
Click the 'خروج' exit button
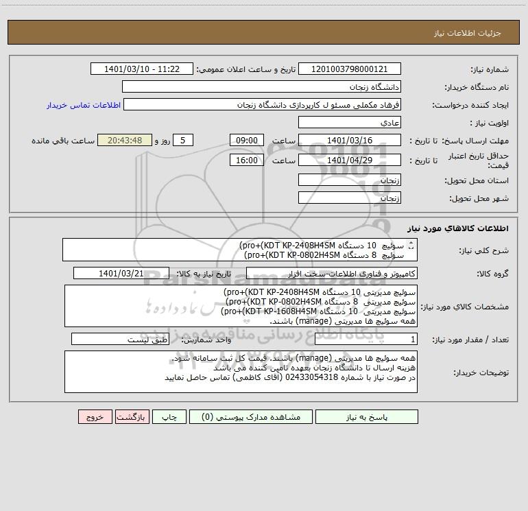click(x=95, y=417)
